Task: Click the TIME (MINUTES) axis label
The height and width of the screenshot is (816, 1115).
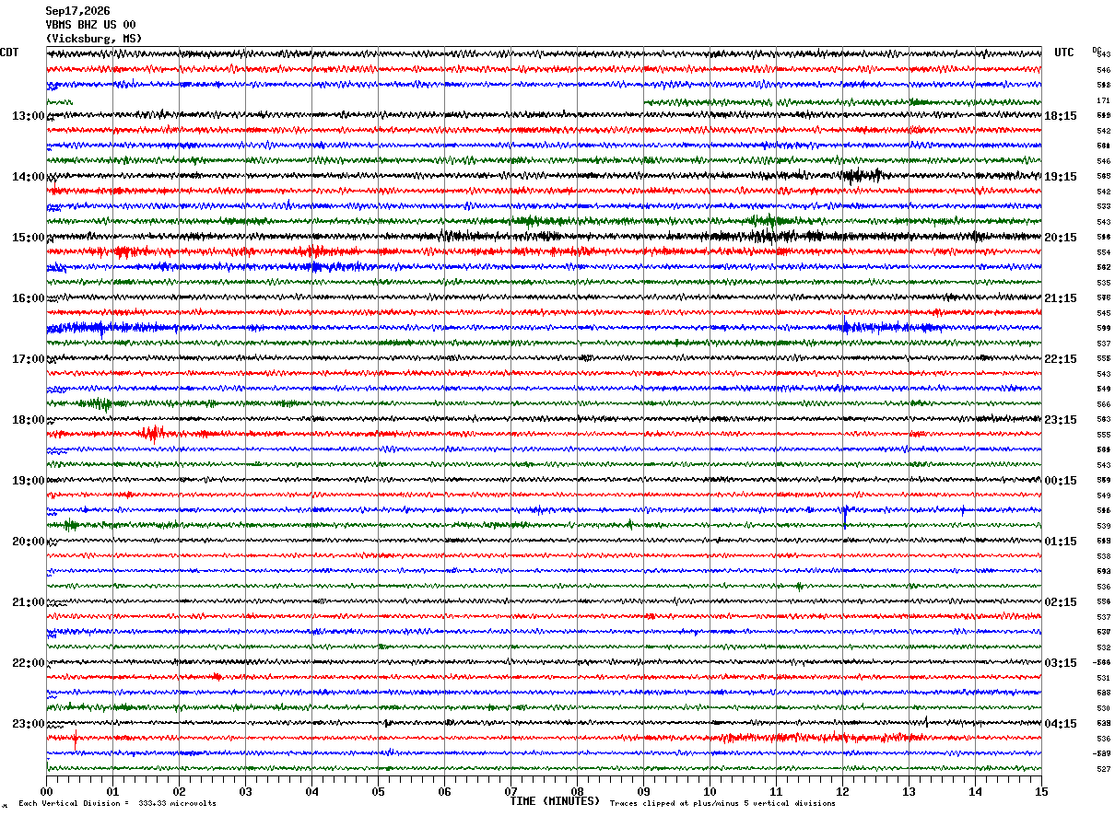Action: click(x=555, y=801)
